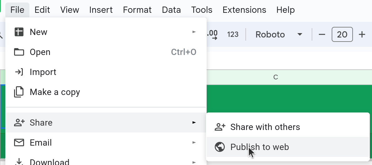Open the Edit menu
The width and height of the screenshot is (372, 165).
pos(42,10)
